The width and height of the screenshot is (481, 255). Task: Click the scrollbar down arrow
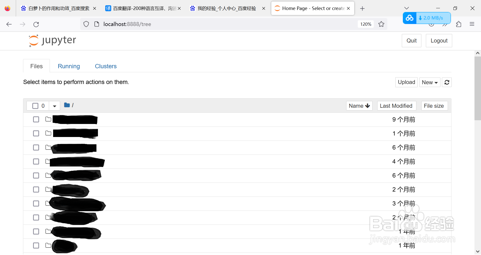[x=477, y=251]
